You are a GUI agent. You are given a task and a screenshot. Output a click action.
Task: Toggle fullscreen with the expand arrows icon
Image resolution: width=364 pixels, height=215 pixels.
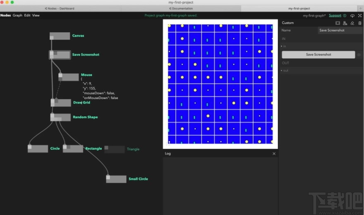pyautogui.click(x=360, y=16)
